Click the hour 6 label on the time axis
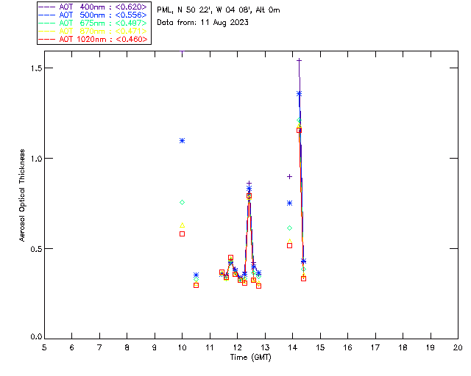Viewport: 471px width, 376px height. [x=72, y=347]
